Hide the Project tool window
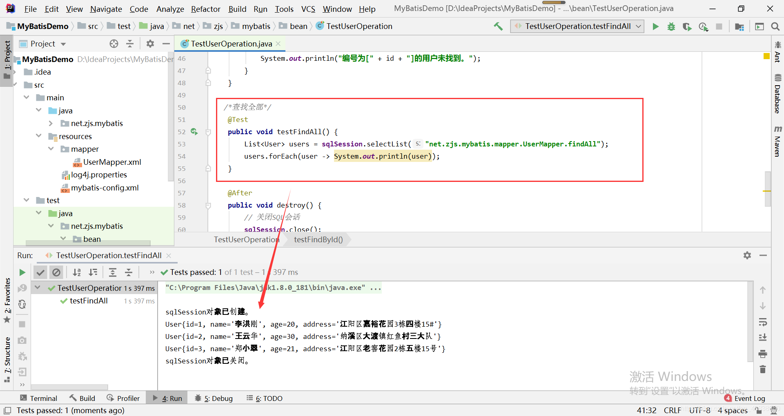 [166, 44]
